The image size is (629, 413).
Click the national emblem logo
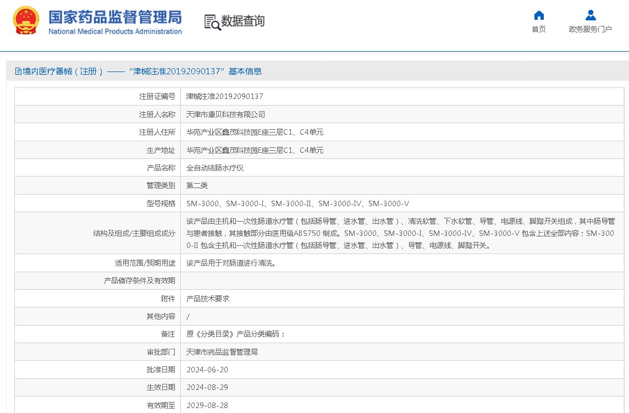(x=26, y=21)
